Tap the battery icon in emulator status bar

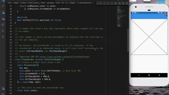tap(162, 13)
